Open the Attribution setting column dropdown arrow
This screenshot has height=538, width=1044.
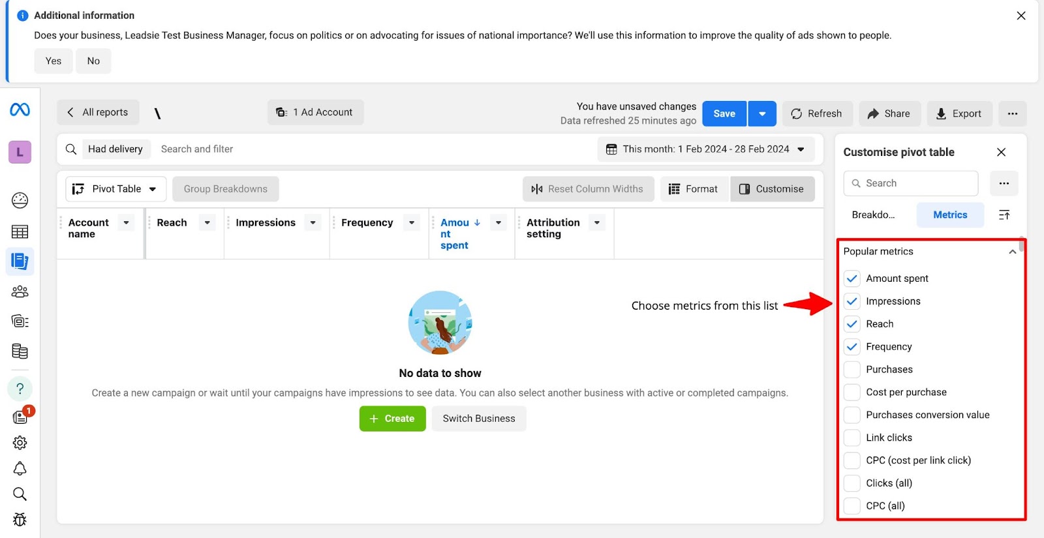597,223
